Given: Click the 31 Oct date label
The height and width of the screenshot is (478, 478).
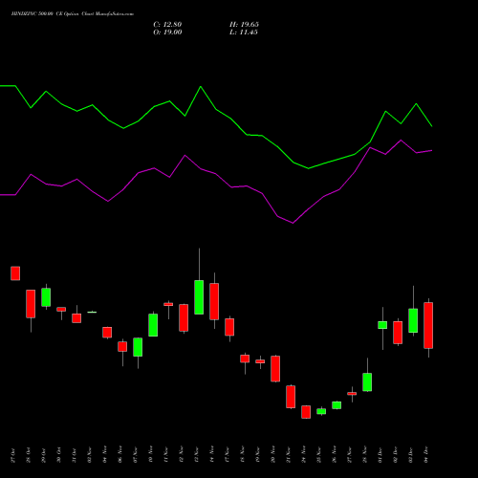Looking at the screenshot, I should click(74, 455).
